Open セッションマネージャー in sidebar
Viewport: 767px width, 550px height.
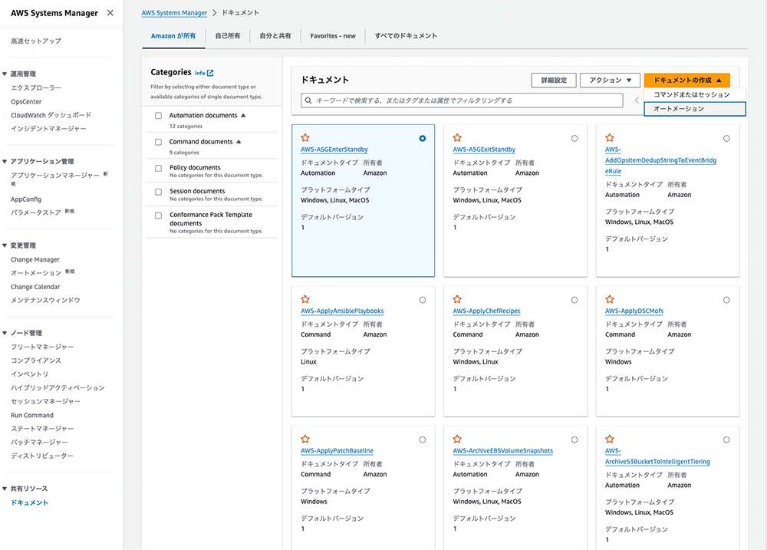point(45,402)
